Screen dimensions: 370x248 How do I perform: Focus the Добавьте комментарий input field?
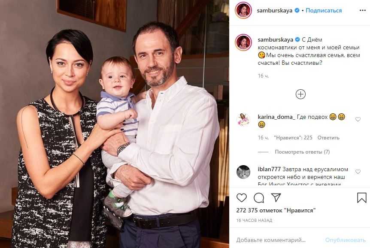271,240
